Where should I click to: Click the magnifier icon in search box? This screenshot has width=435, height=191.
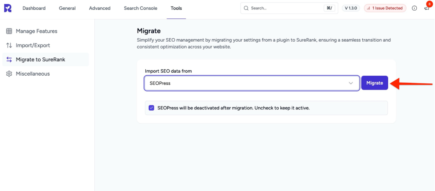(246, 8)
